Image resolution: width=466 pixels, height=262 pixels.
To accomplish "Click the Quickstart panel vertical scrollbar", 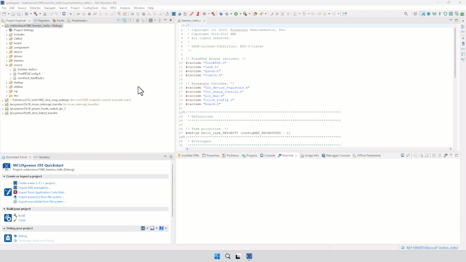I will tap(173, 190).
